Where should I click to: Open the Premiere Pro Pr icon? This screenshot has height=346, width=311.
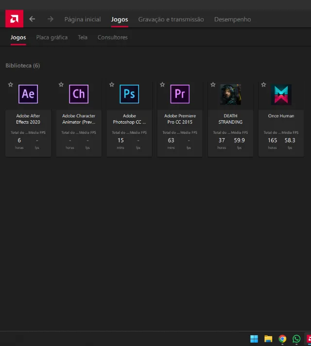pyautogui.click(x=180, y=94)
